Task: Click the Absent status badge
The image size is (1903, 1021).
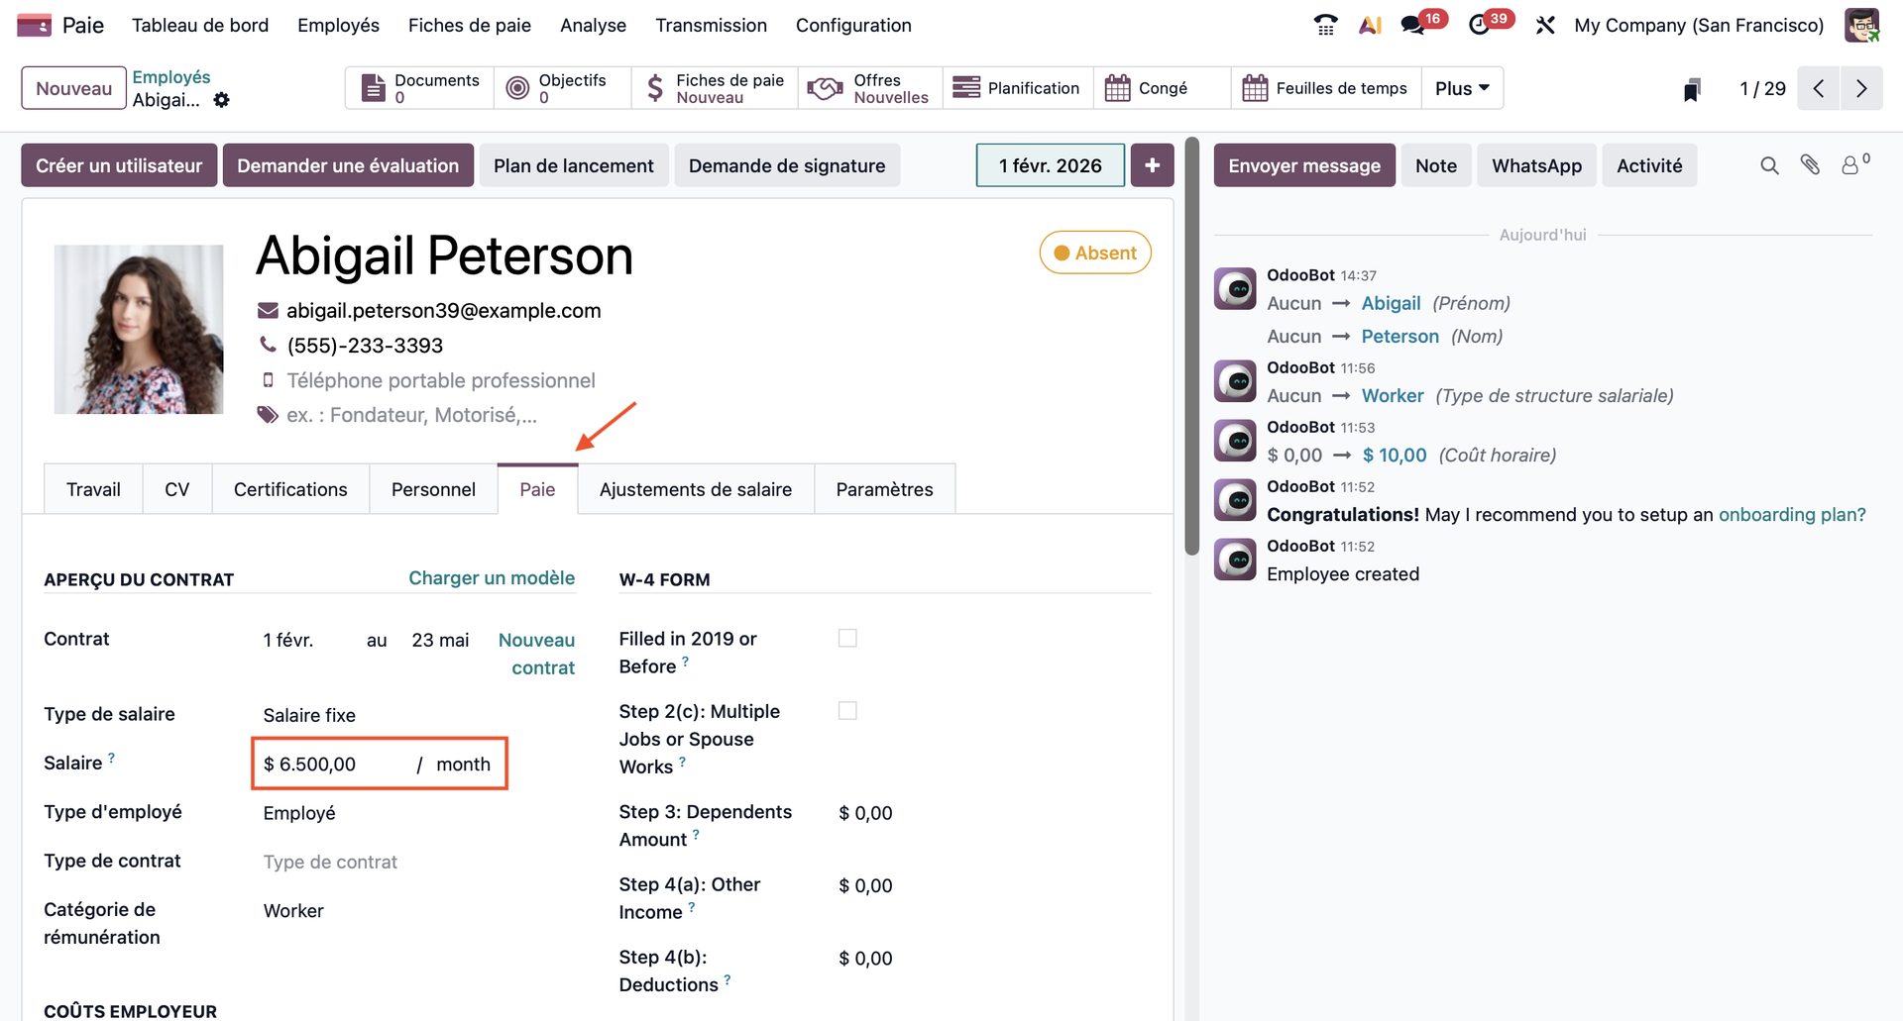Action: pos(1095,253)
